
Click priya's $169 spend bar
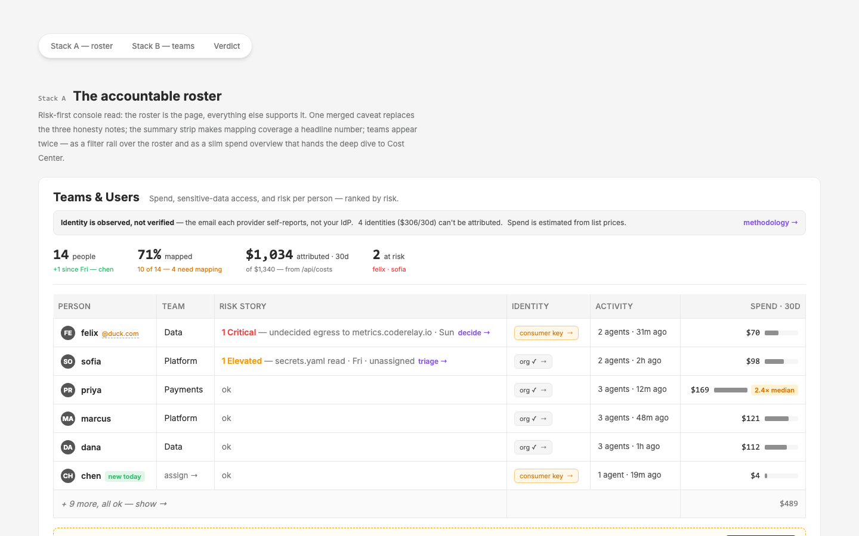point(731,390)
